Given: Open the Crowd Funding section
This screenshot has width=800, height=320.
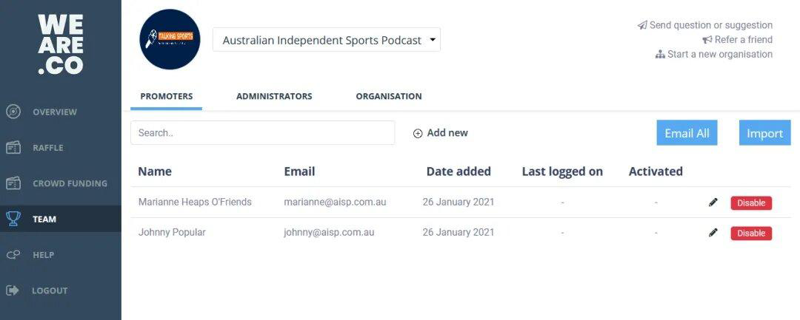Looking at the screenshot, I should pos(70,183).
